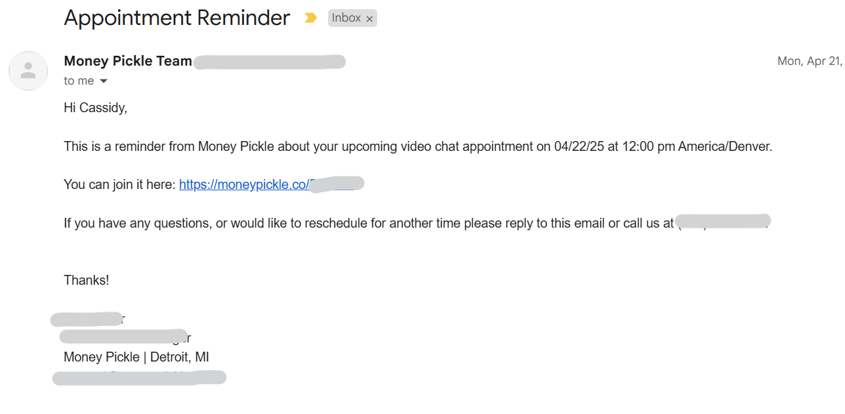Select the Inbox label chip

click(346, 18)
